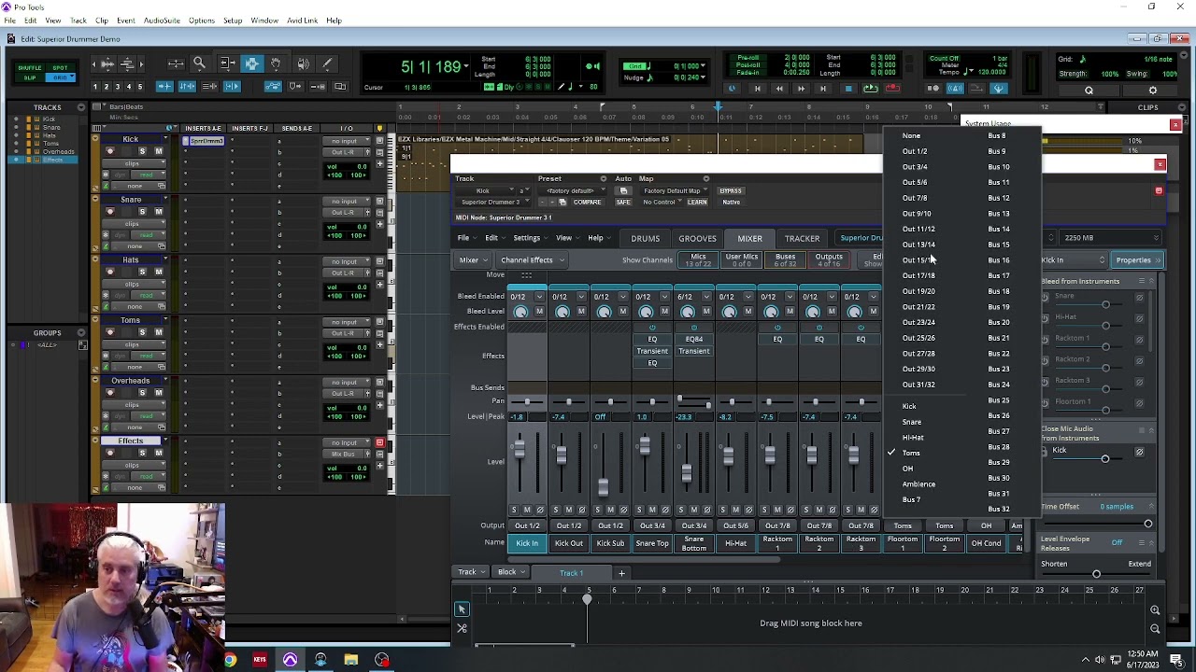Click the LEARN button

tap(697, 203)
